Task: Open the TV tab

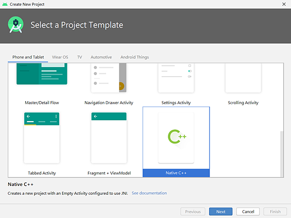Action: [80, 57]
